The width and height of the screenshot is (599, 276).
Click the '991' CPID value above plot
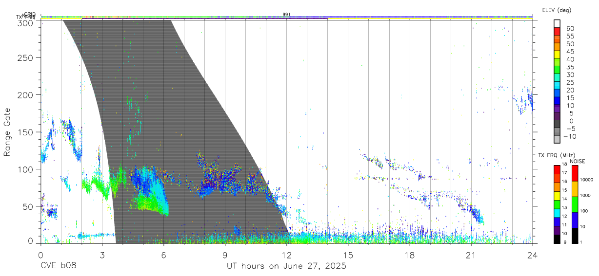pyautogui.click(x=286, y=15)
